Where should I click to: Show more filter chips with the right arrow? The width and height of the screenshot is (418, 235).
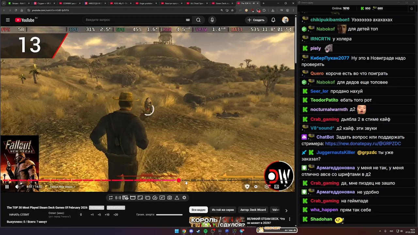[x=286, y=211]
